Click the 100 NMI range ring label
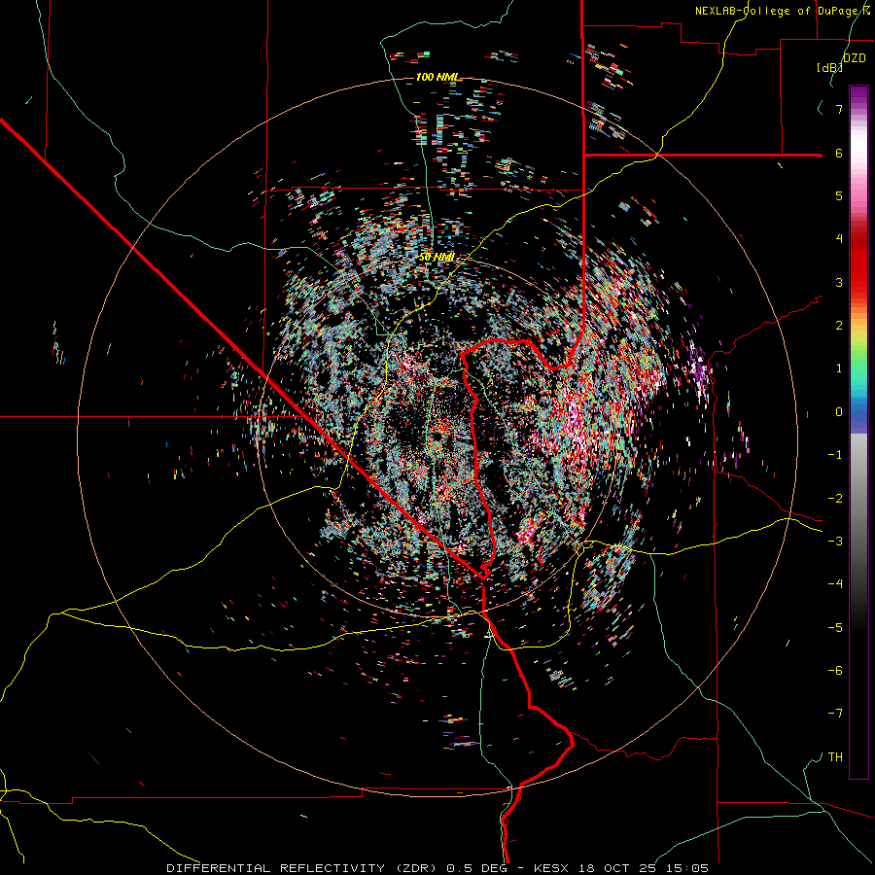This screenshot has height=875, width=875. click(437, 77)
